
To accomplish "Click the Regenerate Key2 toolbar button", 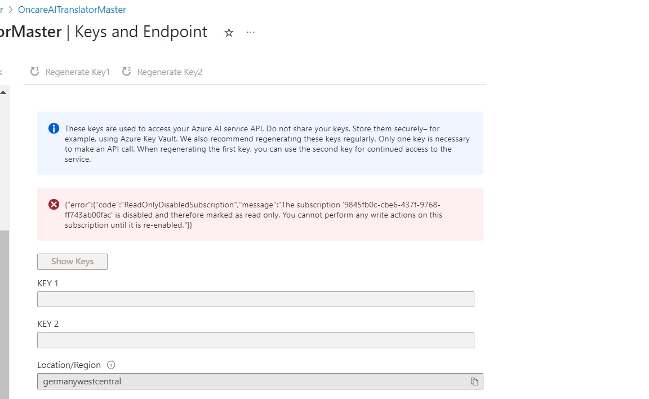I will click(162, 72).
